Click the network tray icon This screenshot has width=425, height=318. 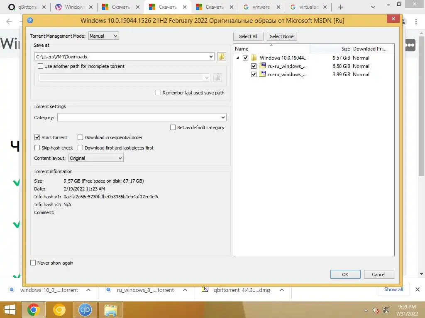[386, 310]
